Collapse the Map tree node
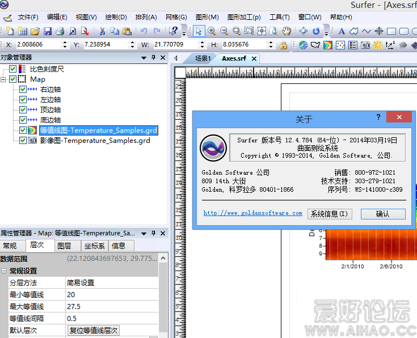The width and height of the screenshot is (417, 338). (3, 79)
